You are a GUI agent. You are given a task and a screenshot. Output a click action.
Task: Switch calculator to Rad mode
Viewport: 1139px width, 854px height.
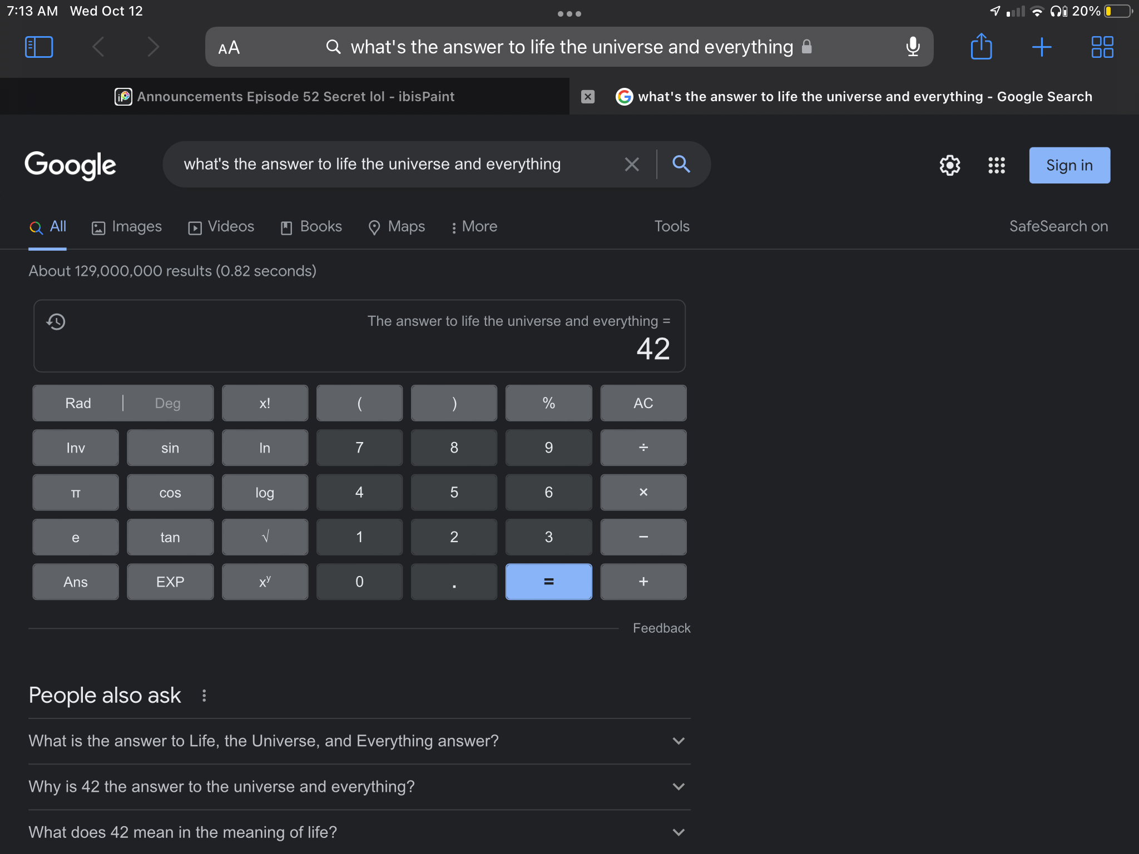(x=78, y=403)
